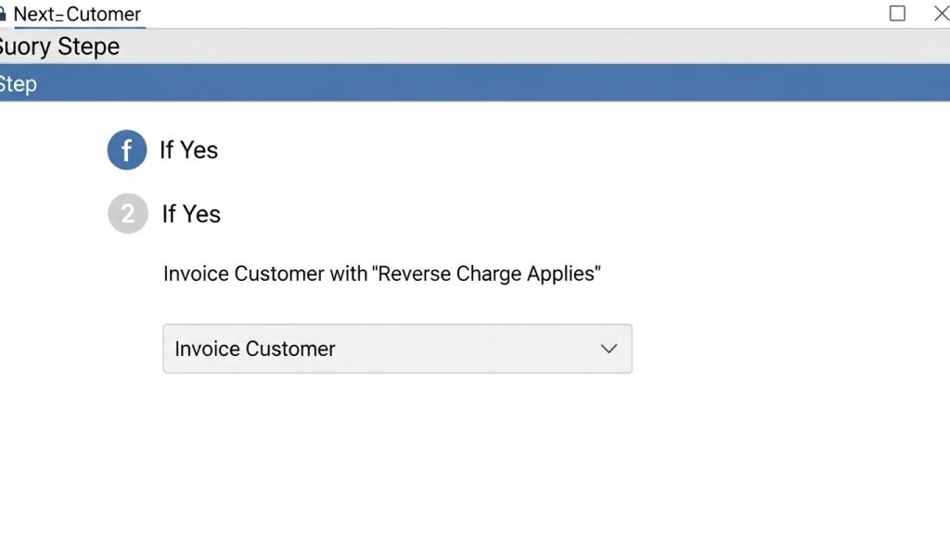Click the empty gray area right of "Suory Stepe"
950x534 pixels.
557,46
